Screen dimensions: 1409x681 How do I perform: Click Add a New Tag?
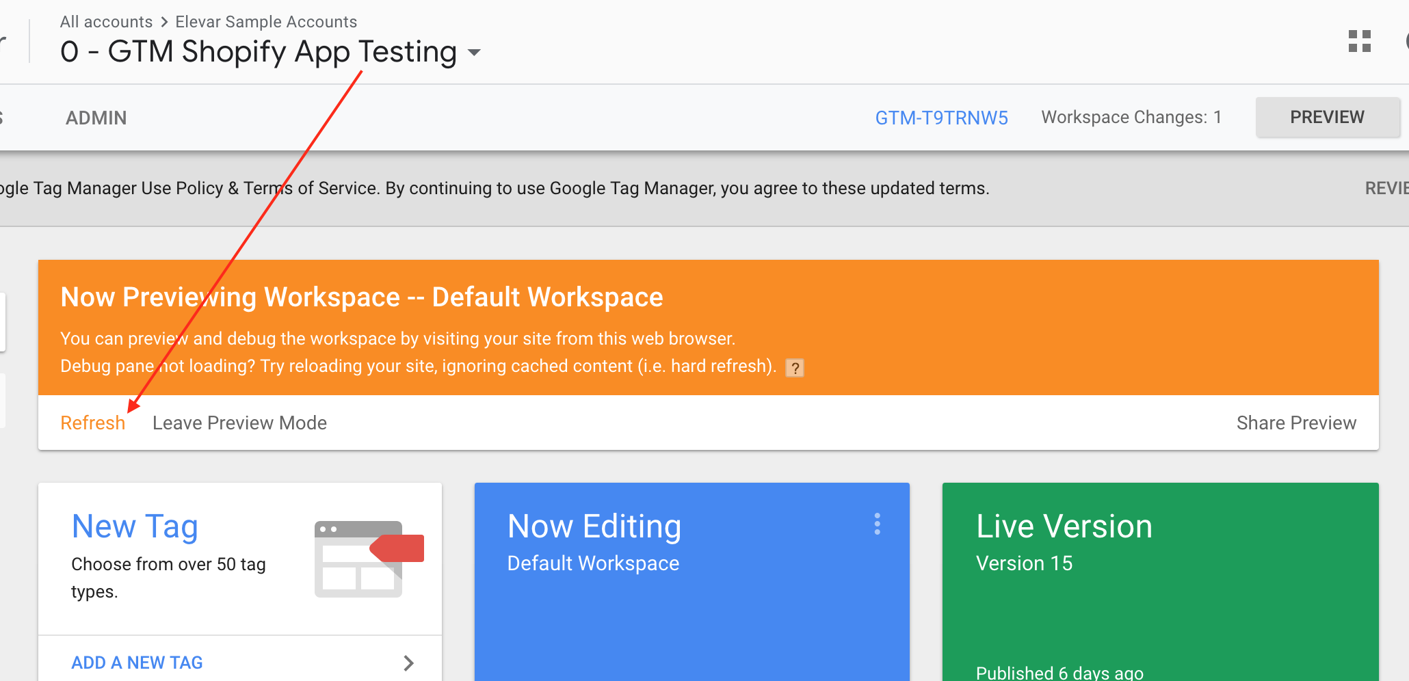137,663
